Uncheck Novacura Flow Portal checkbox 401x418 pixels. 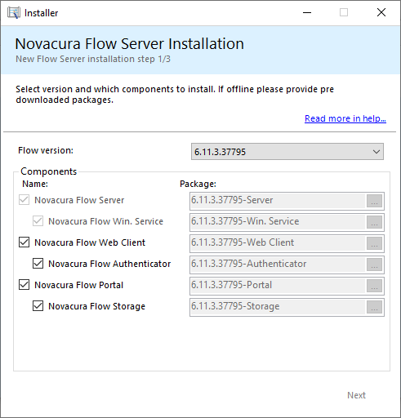click(x=24, y=284)
